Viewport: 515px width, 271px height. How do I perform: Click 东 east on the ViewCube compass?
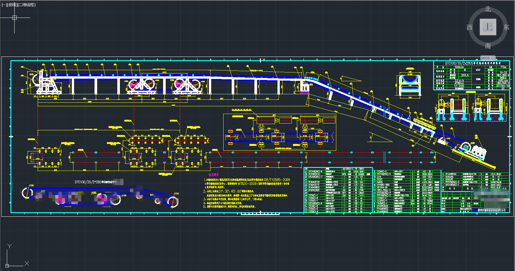click(x=506, y=27)
